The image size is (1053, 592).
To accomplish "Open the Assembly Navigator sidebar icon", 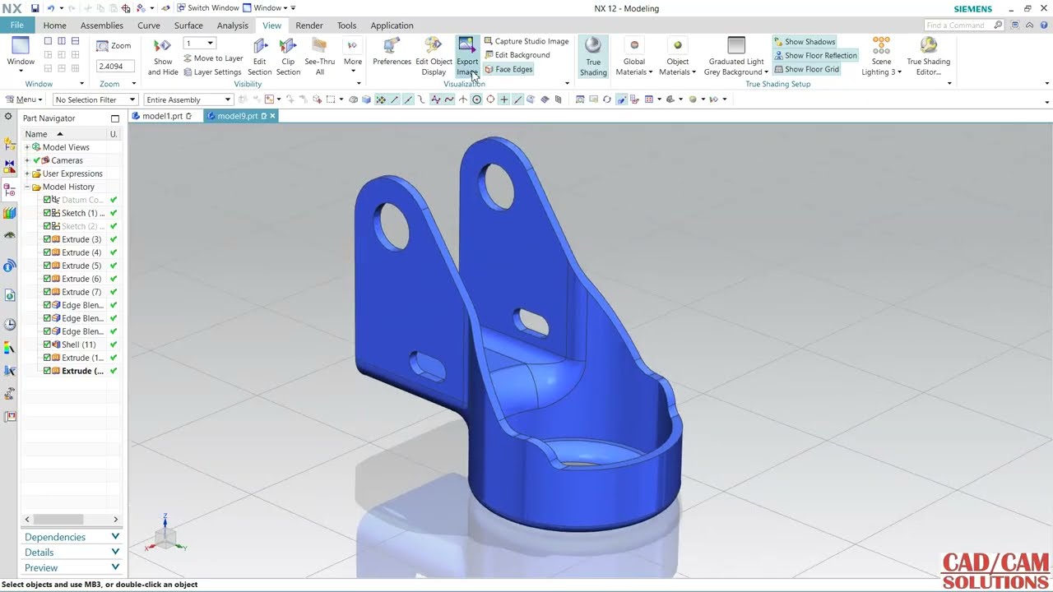I will pyautogui.click(x=9, y=143).
